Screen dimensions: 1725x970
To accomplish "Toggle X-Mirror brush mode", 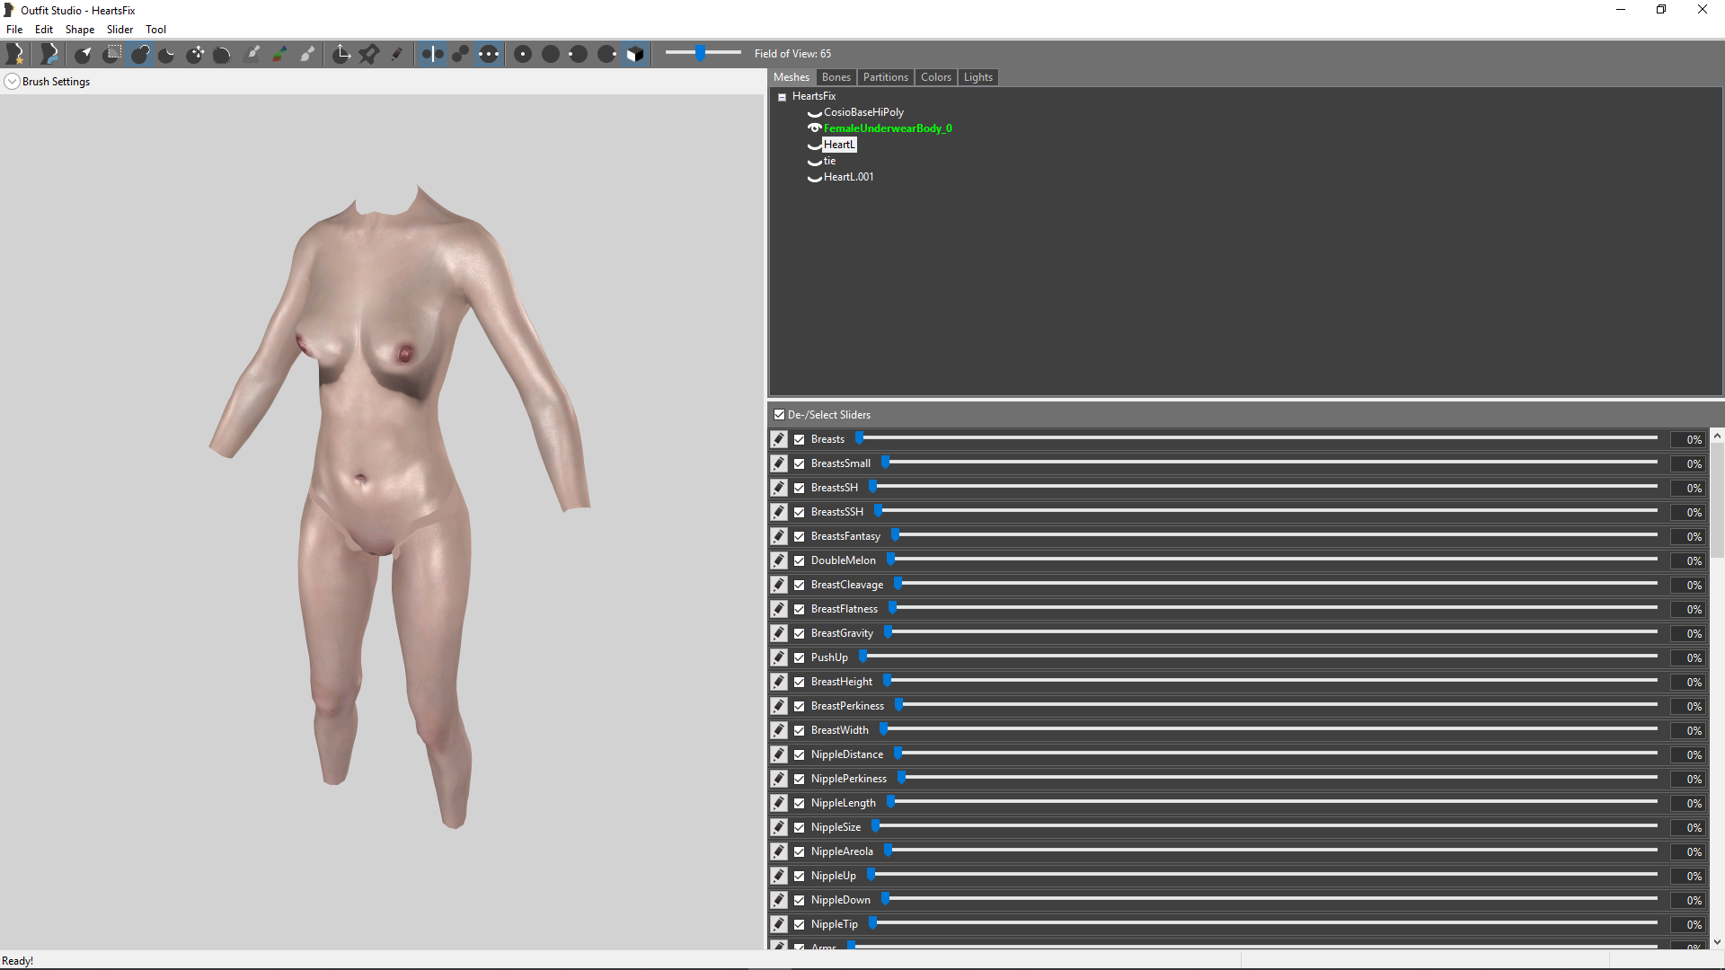I will 432,54.
